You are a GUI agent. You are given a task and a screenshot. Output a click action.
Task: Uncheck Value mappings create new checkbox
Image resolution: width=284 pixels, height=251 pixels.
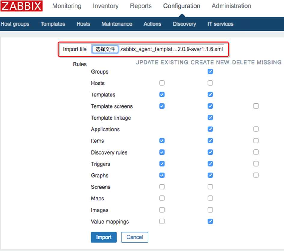click(210, 221)
